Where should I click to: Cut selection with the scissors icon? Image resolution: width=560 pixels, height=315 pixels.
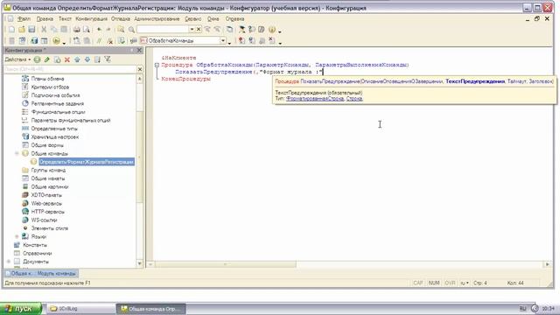(x=44, y=30)
